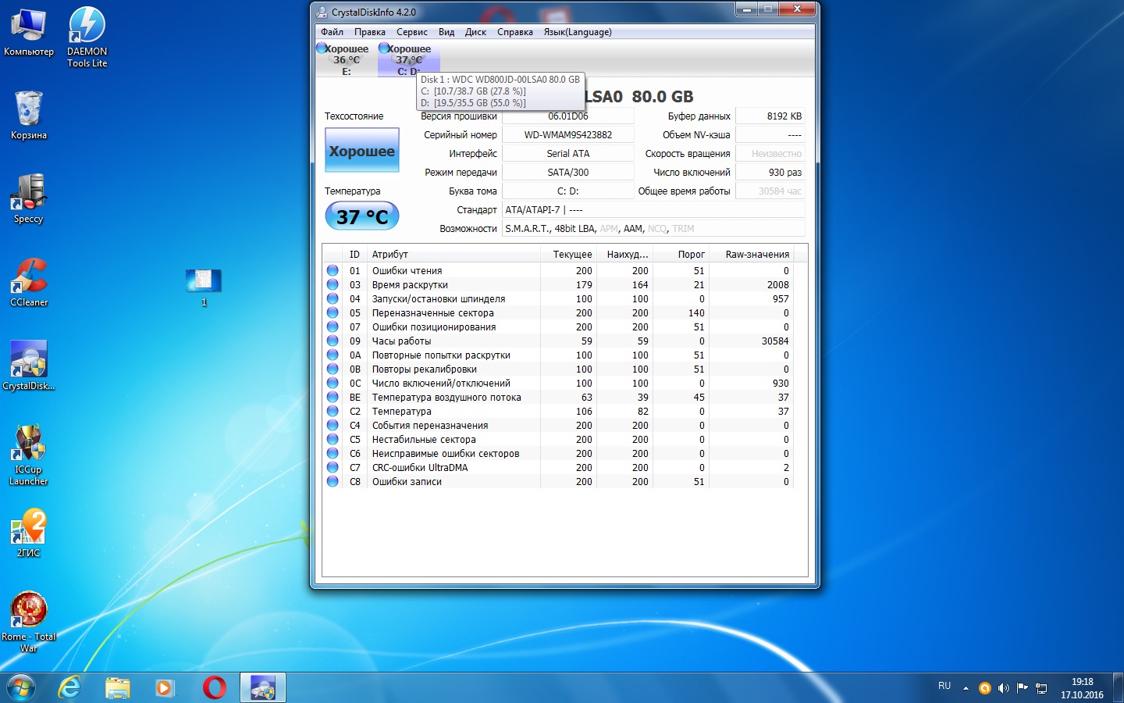Open the Корзина recycle bin icon
The height and width of the screenshot is (703, 1124).
(x=29, y=115)
